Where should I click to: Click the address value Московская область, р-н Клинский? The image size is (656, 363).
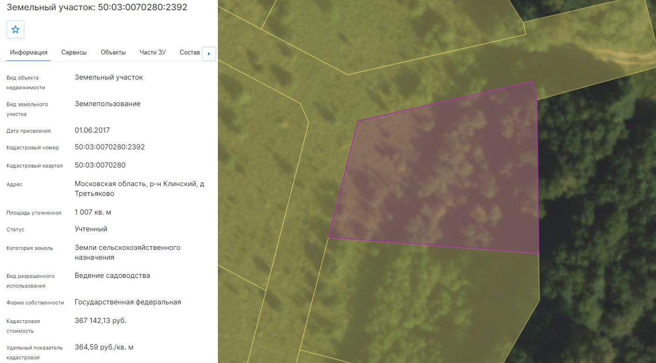[x=140, y=188]
